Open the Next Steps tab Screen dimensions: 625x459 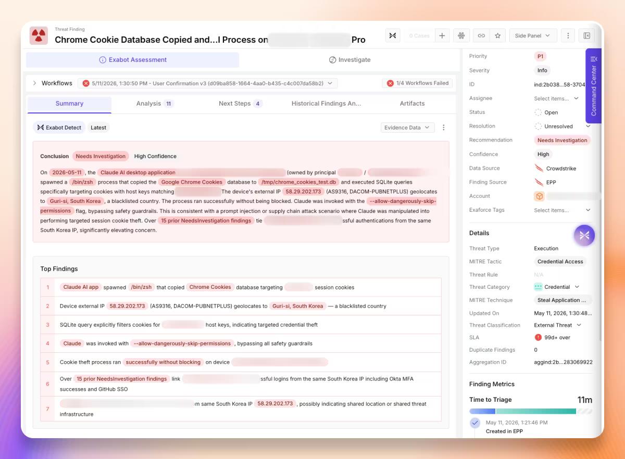(x=240, y=104)
